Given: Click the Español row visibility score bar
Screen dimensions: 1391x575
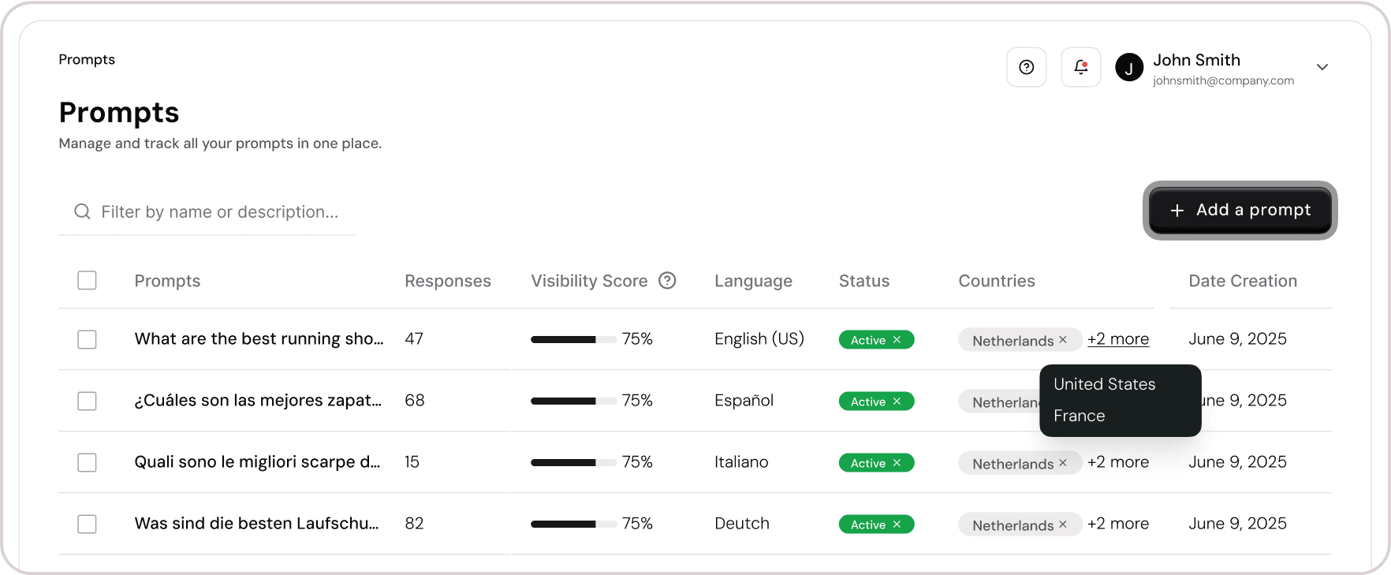Looking at the screenshot, I should tap(573, 401).
